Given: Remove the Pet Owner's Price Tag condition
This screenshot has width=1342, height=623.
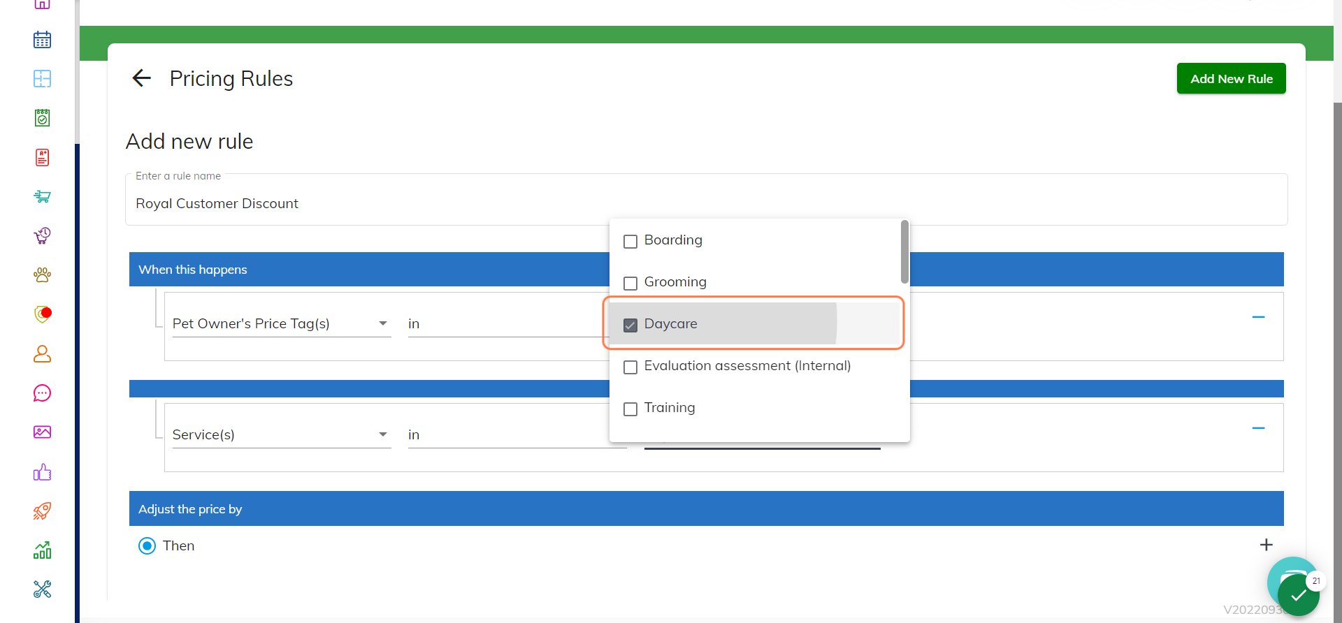Looking at the screenshot, I should [1258, 317].
